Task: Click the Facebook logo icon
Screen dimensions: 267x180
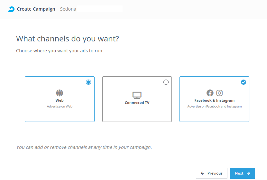Action: click(x=210, y=93)
